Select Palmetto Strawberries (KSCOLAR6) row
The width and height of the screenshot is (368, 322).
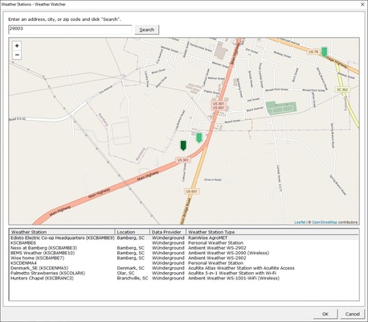pos(184,273)
